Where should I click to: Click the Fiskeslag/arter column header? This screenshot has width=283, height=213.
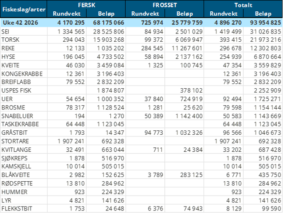(24, 9)
